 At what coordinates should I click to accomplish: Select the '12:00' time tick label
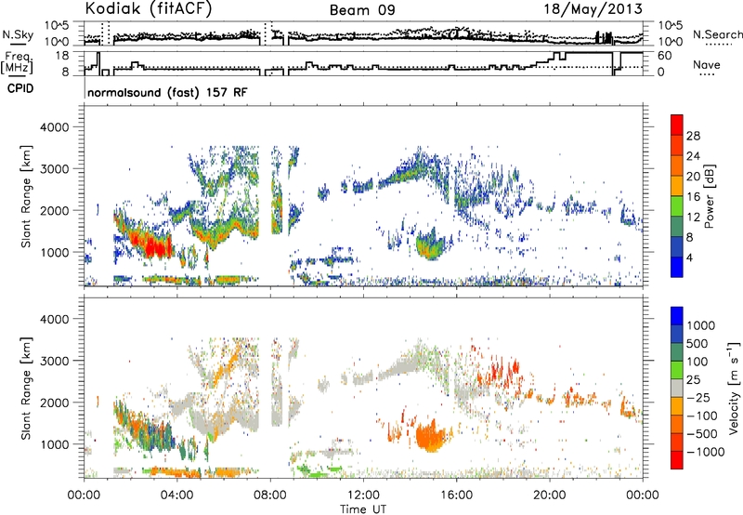[363, 495]
